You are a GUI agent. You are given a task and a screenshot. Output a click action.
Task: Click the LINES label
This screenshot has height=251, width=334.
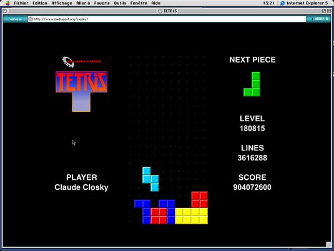click(x=252, y=147)
